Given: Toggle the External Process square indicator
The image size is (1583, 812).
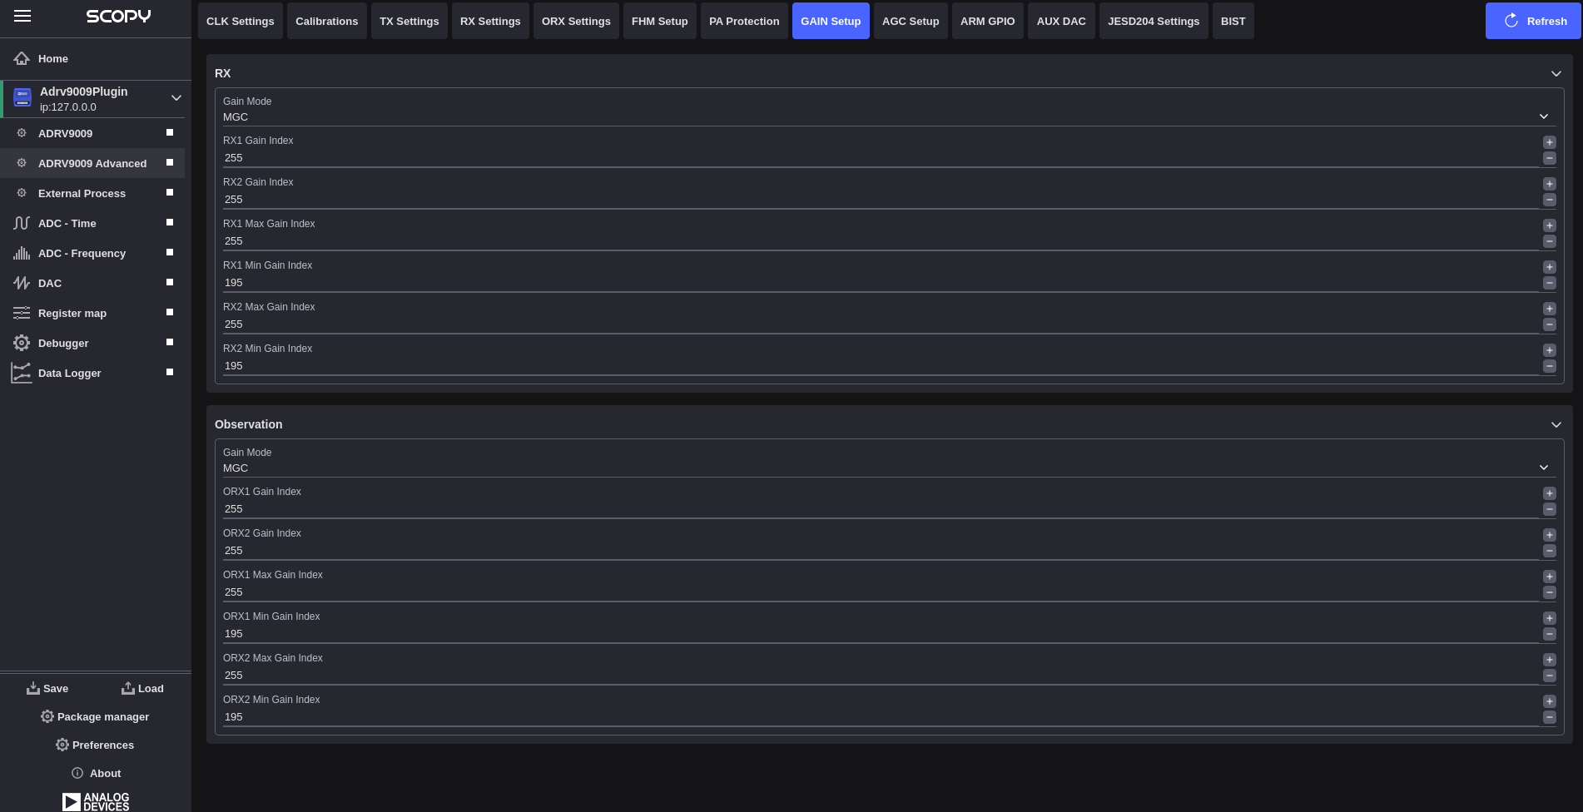Looking at the screenshot, I should coord(170,192).
